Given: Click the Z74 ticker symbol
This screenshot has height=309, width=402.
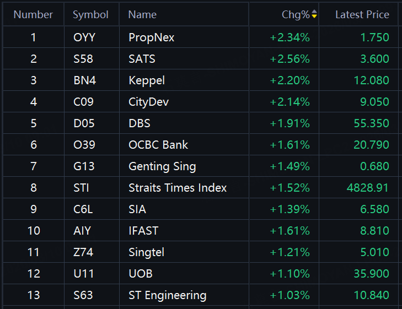Looking at the screenshot, I should tap(83, 252).
